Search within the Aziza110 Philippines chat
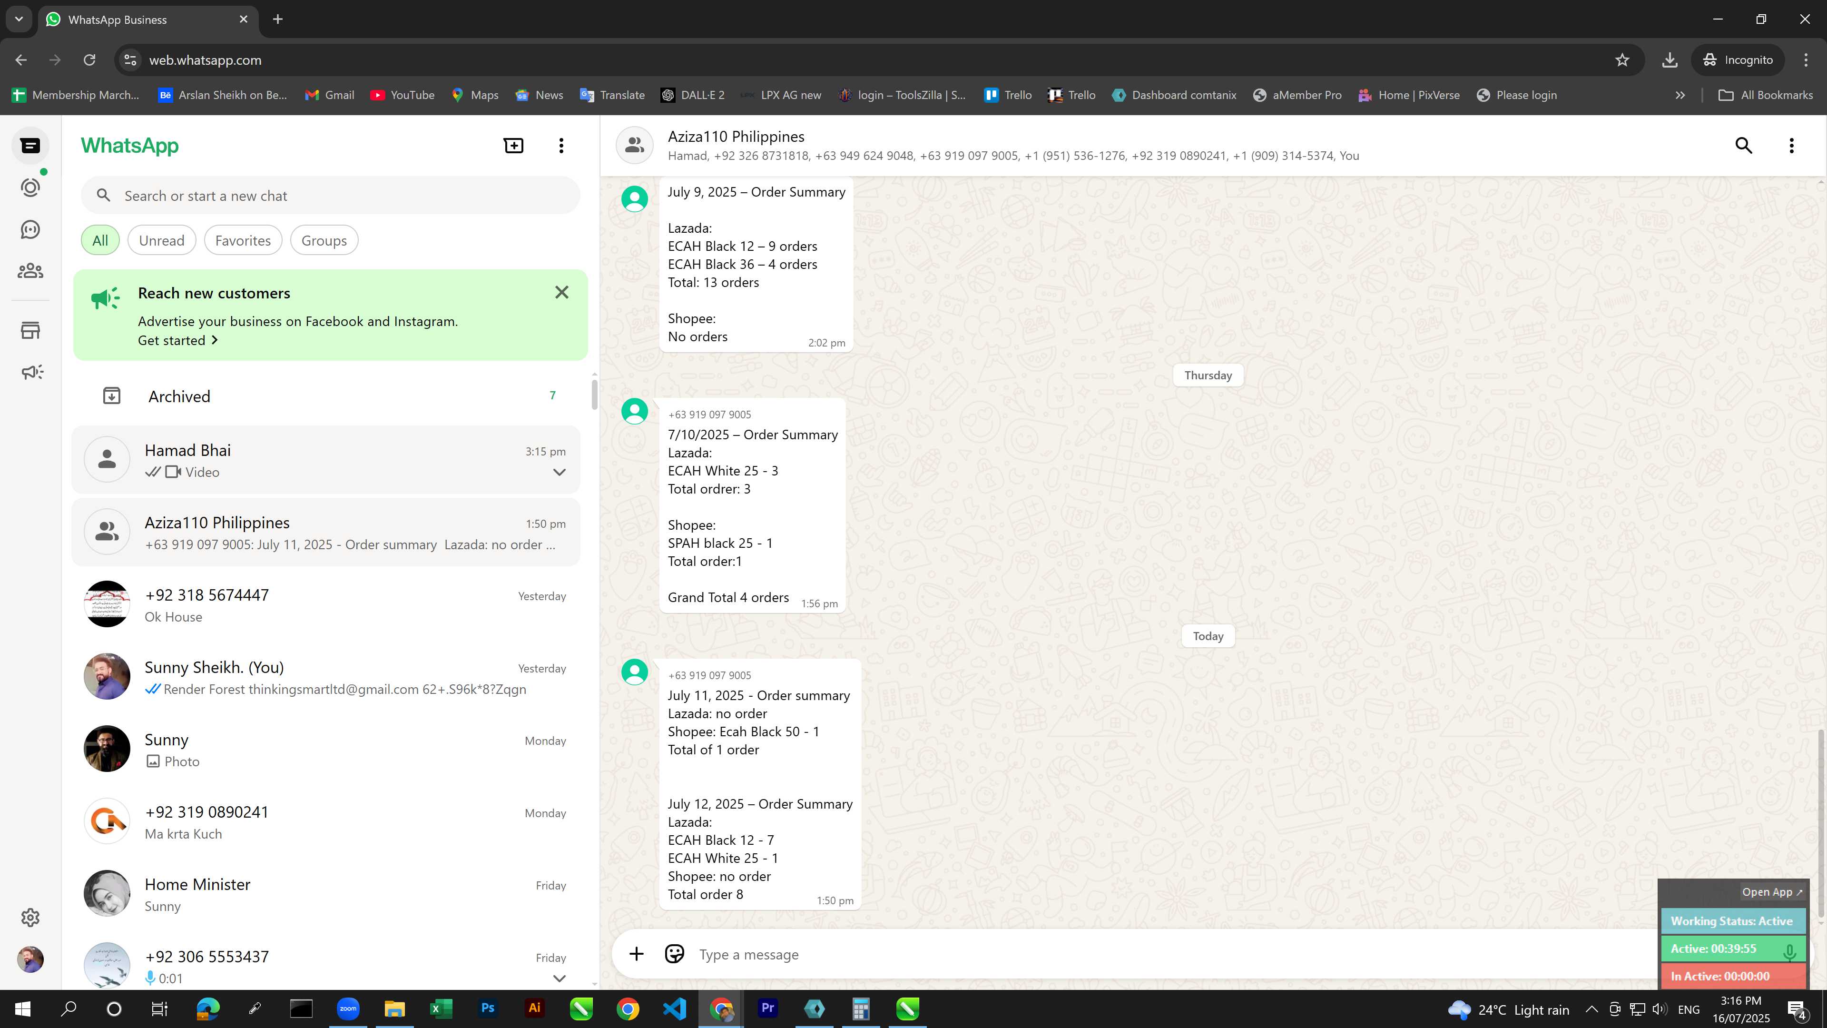 (x=1743, y=146)
